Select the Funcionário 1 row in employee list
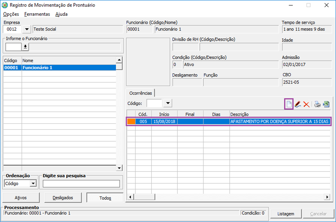Image resolution: width=336 pixels, height=222 pixels. click(60, 68)
